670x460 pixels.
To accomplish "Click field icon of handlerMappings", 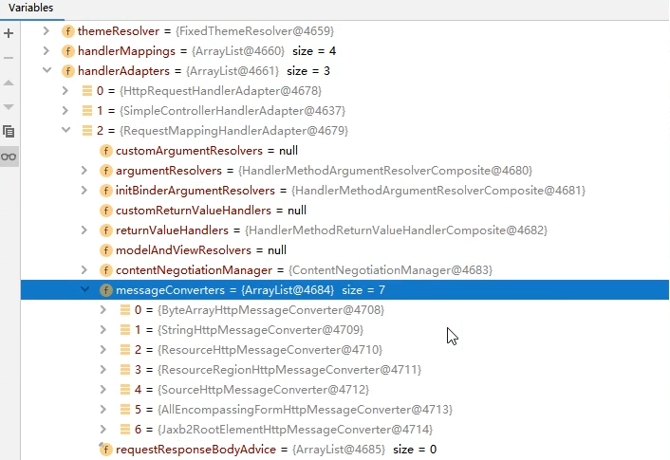I will tap(68, 51).
